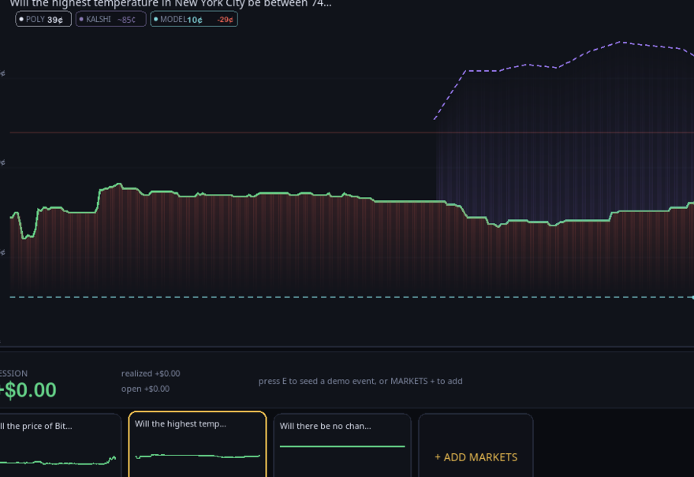694x477 pixels.
Task: Open the 'Will there be no chan...' market card
Action: tap(342, 445)
